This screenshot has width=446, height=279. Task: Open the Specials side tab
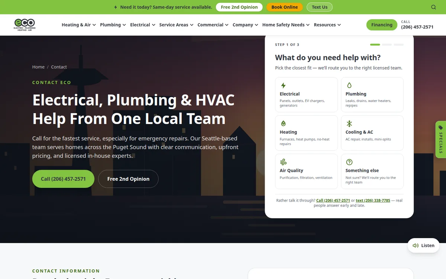[441, 139]
